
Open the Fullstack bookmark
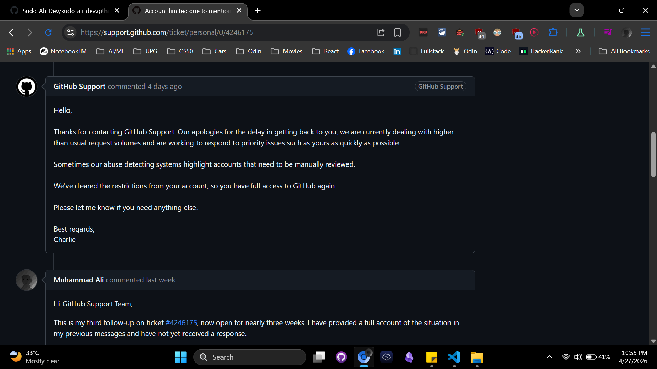427,51
